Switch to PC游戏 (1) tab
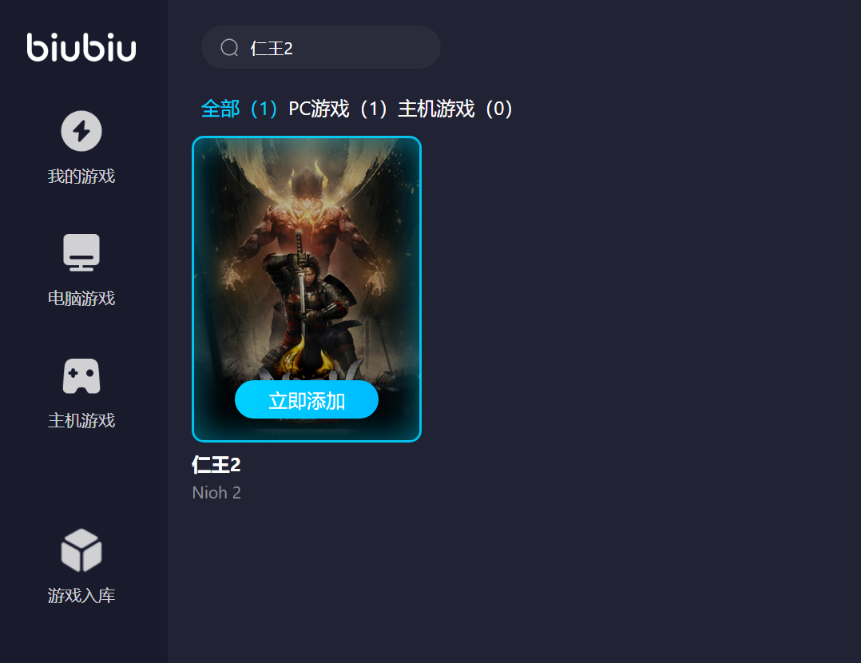 [339, 109]
